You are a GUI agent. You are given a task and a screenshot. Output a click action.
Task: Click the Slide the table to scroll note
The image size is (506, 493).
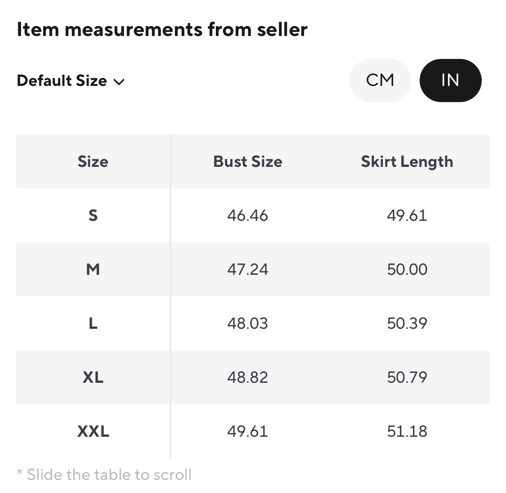(104, 475)
